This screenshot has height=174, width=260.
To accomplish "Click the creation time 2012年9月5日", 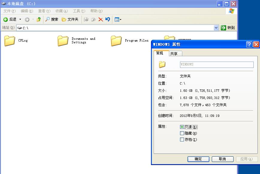I will point(191,116).
